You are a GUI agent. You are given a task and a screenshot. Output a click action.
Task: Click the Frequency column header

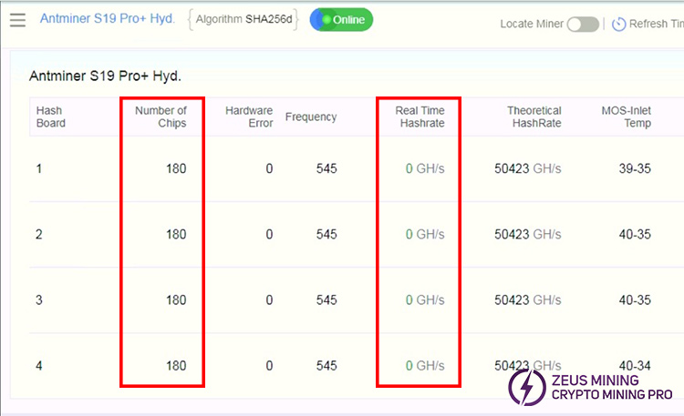311,117
